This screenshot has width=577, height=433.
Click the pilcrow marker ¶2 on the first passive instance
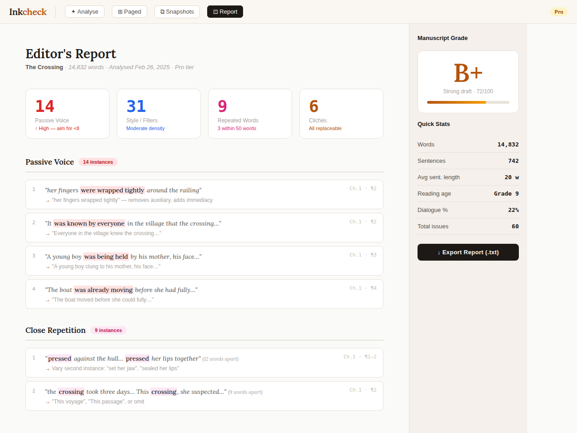(373, 188)
